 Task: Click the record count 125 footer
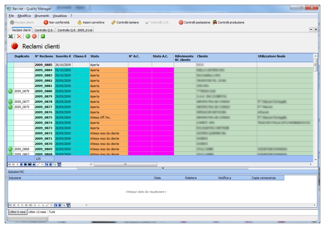(44, 159)
